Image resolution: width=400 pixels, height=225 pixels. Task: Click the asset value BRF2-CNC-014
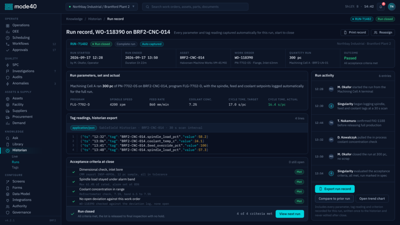[x=192, y=58]
